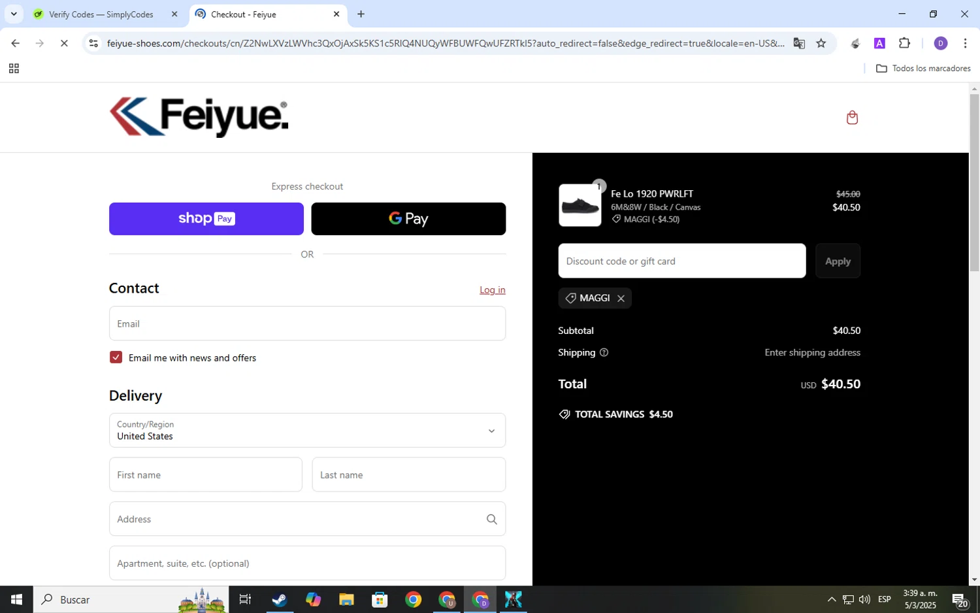Click the Fe Lo 1920 PWRLFT shoe thumbnail

point(580,205)
